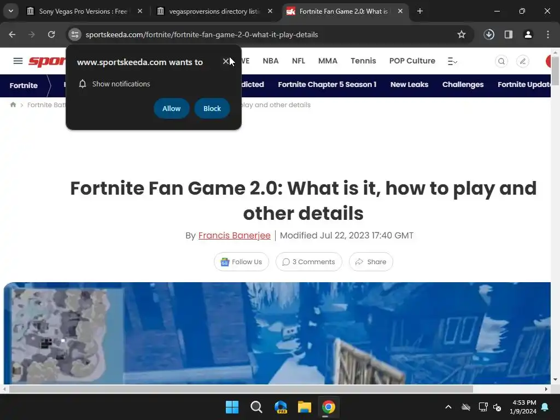Open the tab search dropdown arrow
This screenshot has width=560, height=420.
point(11,11)
